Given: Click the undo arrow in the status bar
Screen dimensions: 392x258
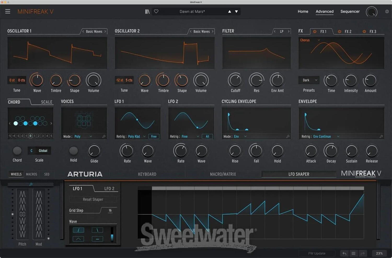Looking at the screenshot, I should (x=344, y=253).
